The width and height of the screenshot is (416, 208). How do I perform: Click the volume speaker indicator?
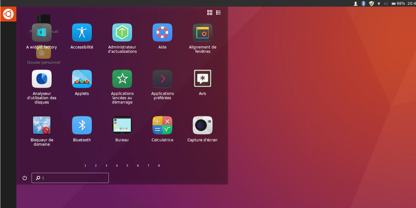click(386, 3)
